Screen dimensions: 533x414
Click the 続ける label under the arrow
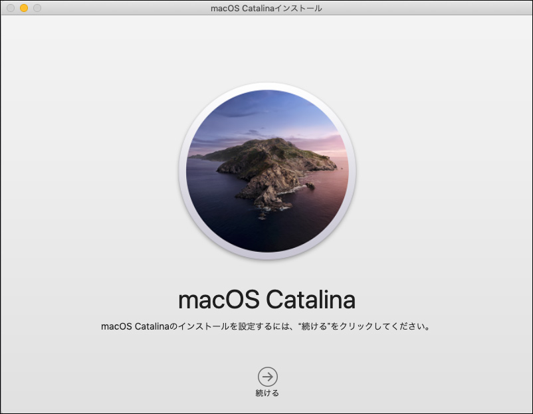267,393
